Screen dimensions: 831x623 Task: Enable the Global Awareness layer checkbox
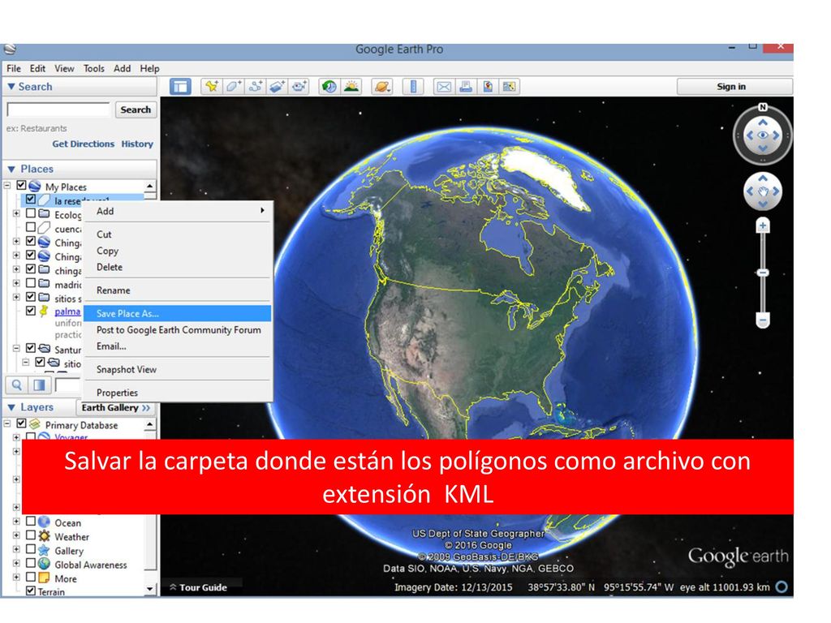pyautogui.click(x=31, y=563)
